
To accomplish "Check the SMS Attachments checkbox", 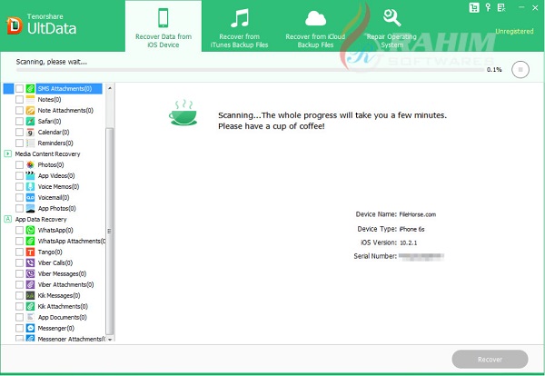I will [x=19, y=89].
